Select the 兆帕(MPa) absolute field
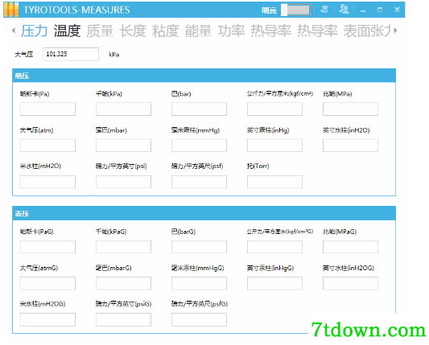The height and width of the screenshot is (345, 429). 350,109
